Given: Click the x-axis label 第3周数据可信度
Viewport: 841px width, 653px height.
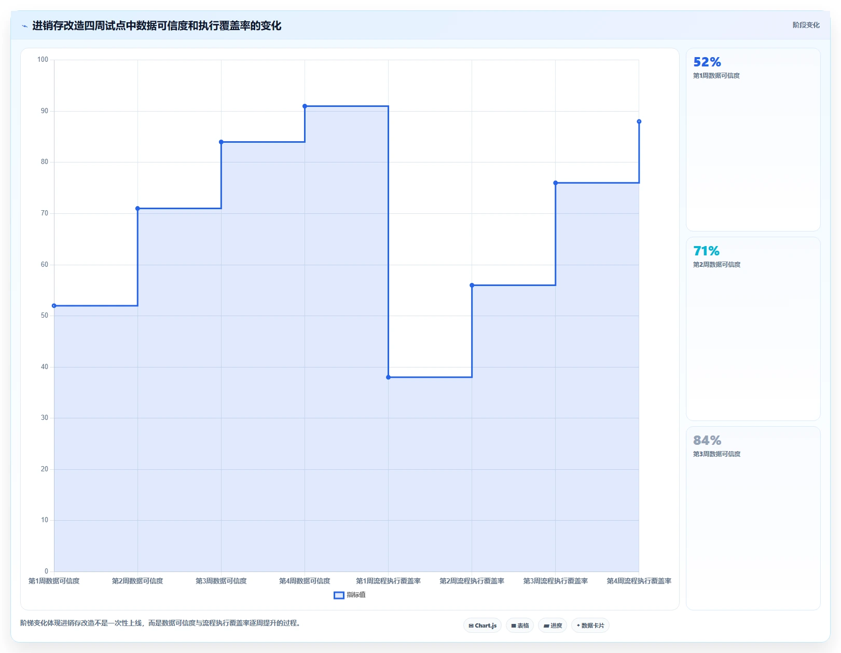Looking at the screenshot, I should coord(221,581).
